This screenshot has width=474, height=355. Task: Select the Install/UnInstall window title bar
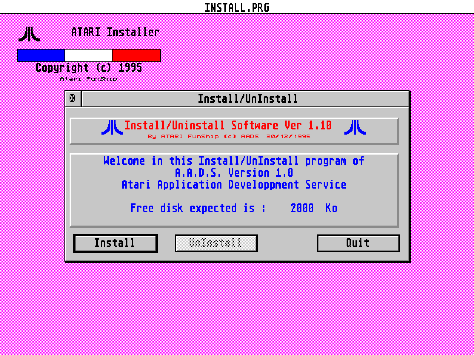246,99
